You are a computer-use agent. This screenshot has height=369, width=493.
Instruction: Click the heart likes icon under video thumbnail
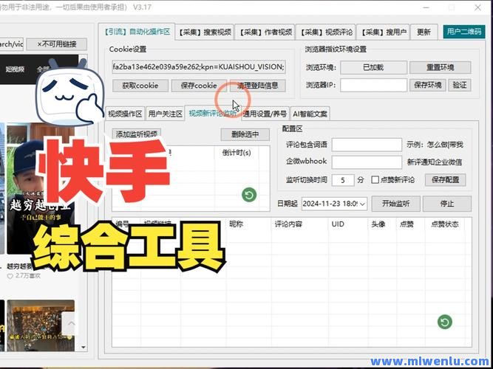point(10,276)
